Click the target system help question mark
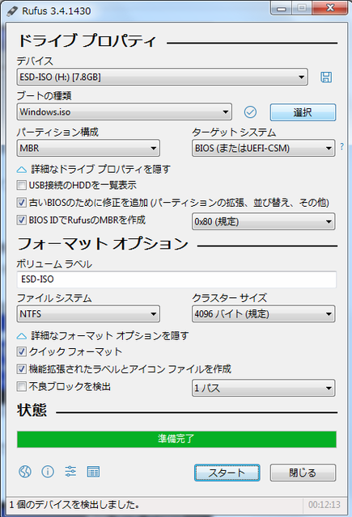The height and width of the screenshot is (517, 352). pos(341,146)
